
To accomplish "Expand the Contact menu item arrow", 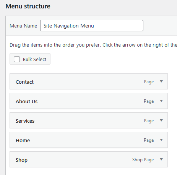I will (x=161, y=81).
